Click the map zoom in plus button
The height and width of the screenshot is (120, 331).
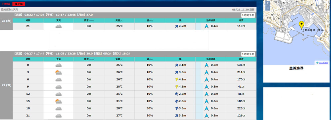[267, 3]
